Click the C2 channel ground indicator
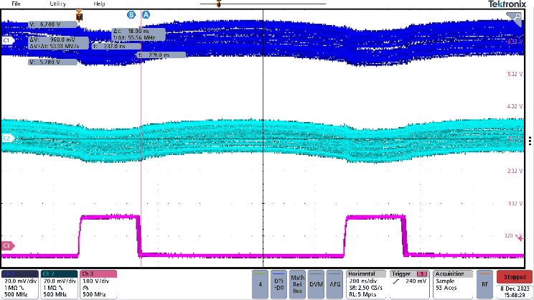Image resolution: width=534 pixels, height=300 pixels. (6, 137)
